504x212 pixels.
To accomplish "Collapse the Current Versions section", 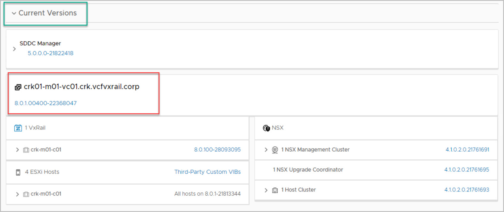I will (x=14, y=13).
